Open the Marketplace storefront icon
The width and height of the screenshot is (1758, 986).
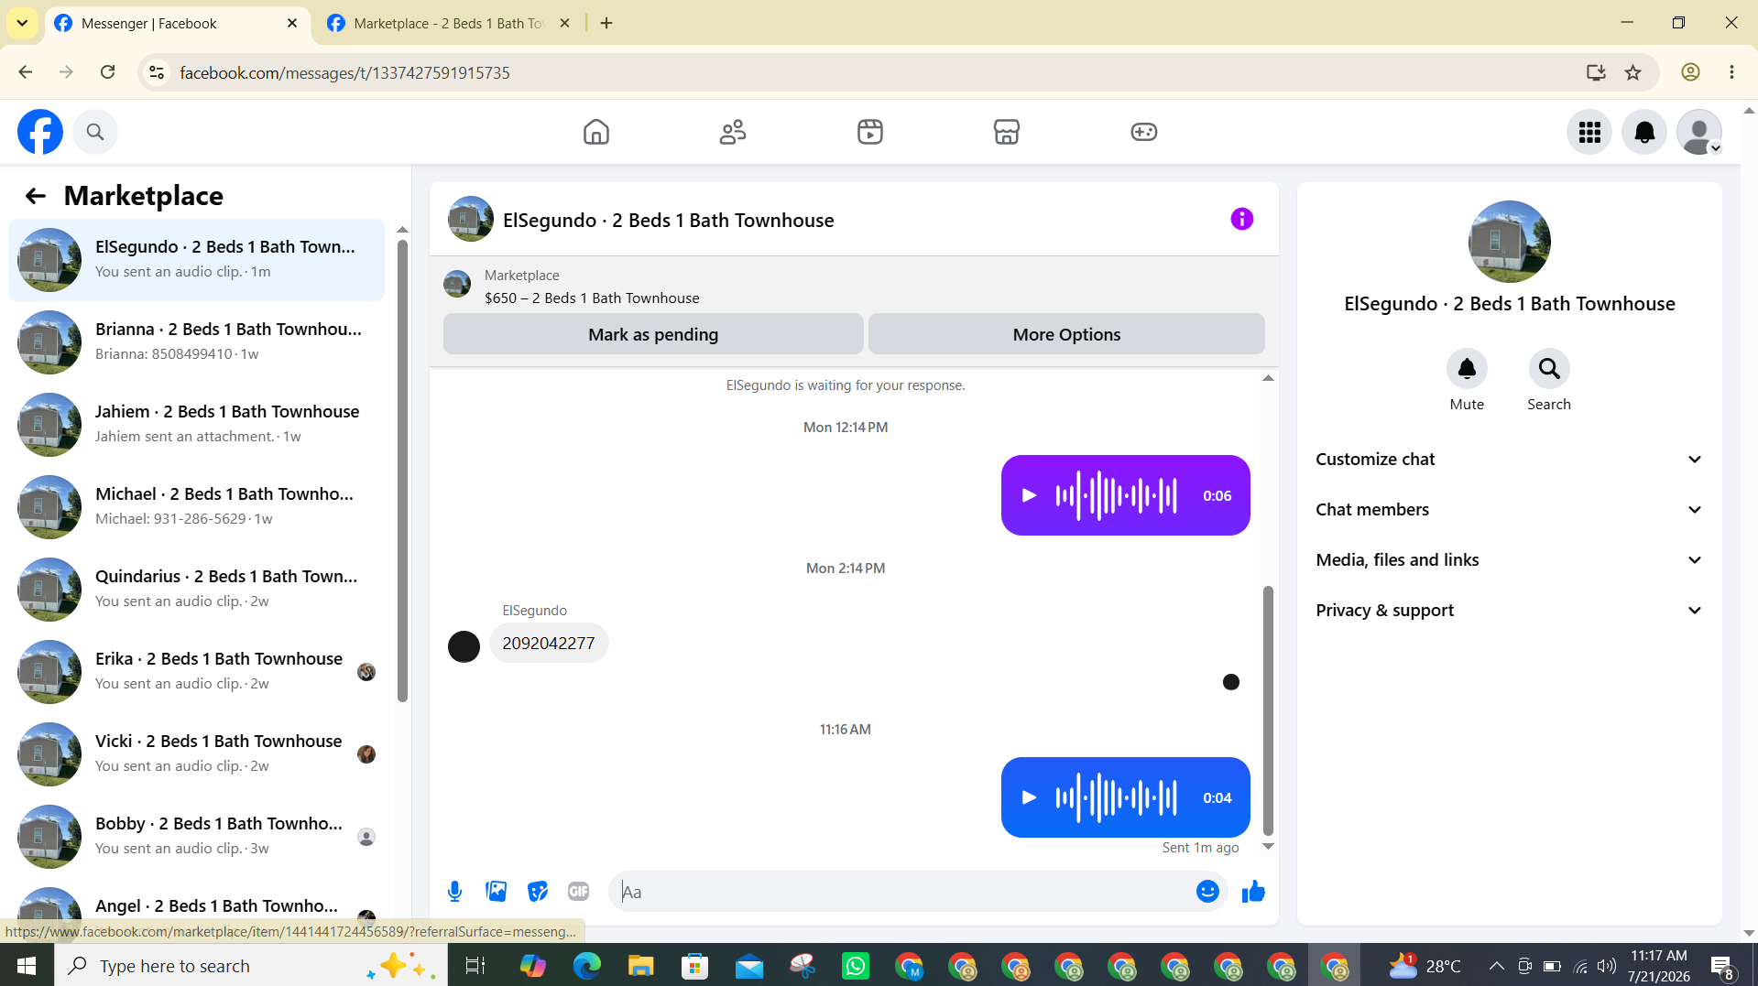point(1007,132)
